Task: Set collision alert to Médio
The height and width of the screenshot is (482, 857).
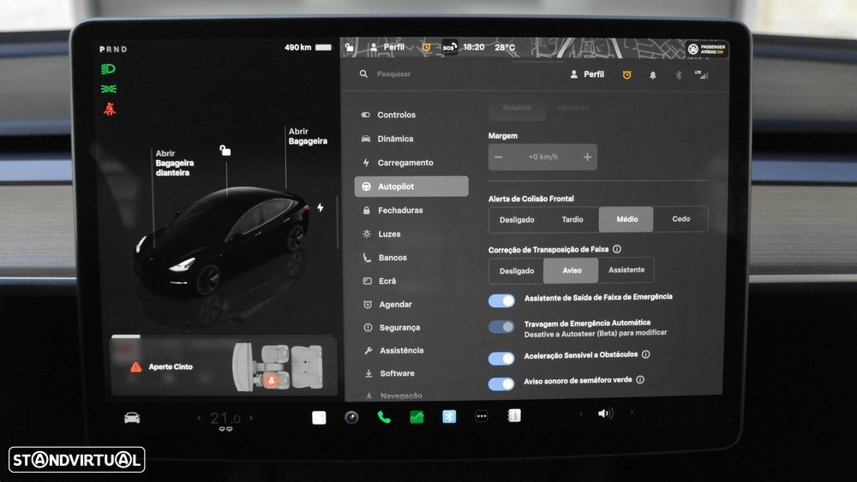Action: pos(626,219)
